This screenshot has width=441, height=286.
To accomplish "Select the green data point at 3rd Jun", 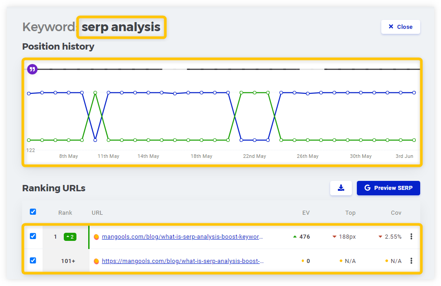I will coord(414,140).
